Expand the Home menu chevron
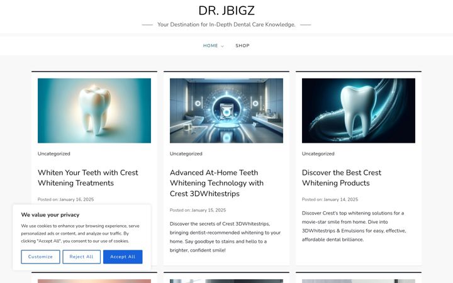453x283 pixels. (x=222, y=46)
